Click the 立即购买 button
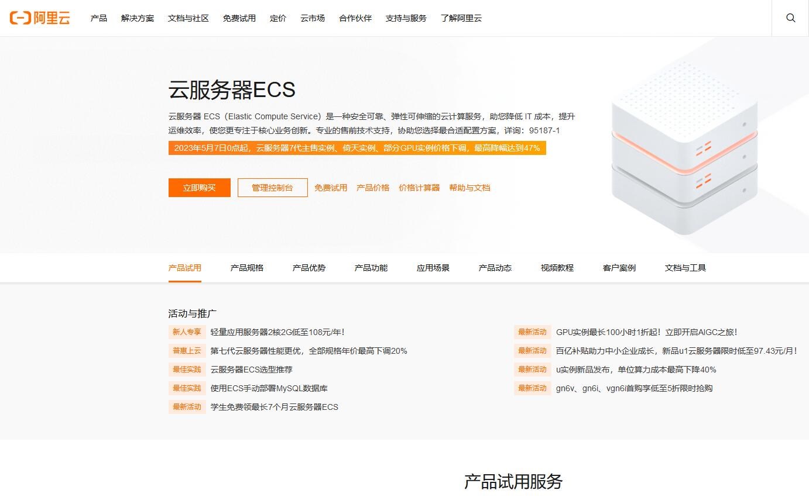 [200, 188]
